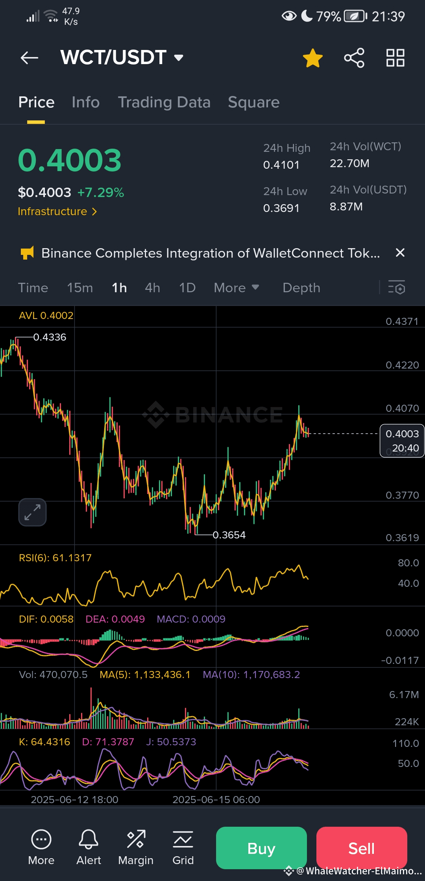
Task: Open the Square tab
Action: tap(254, 102)
